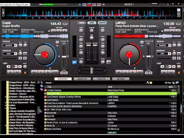Open the left deck BeatGrid effects dropdown
Screen dimensions: 184x138
click(16, 45)
